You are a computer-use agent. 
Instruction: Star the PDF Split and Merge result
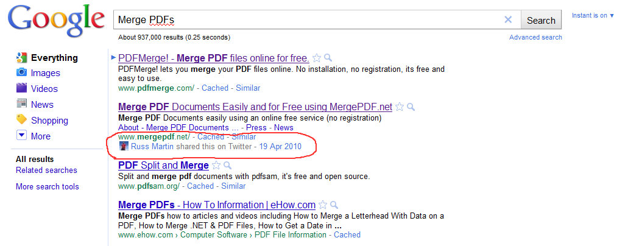(216, 166)
